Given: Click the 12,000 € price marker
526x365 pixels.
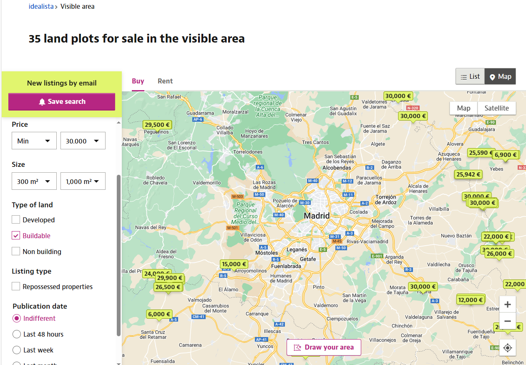Looking at the screenshot, I should click(x=471, y=300).
